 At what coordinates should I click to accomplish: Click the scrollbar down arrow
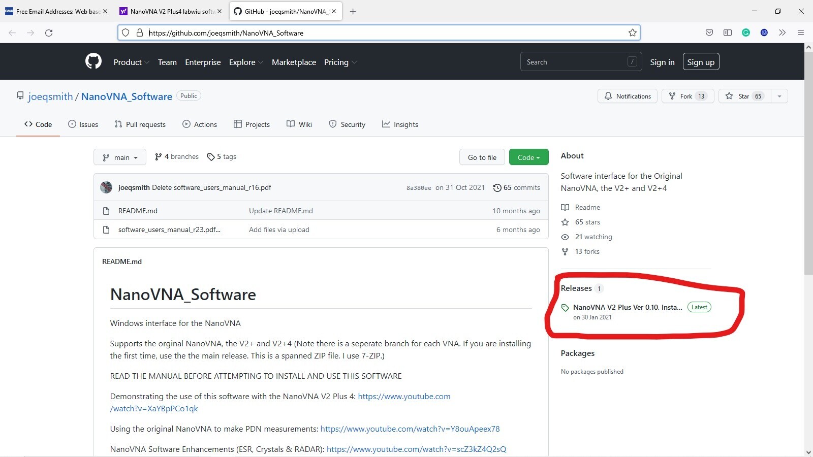(x=808, y=452)
